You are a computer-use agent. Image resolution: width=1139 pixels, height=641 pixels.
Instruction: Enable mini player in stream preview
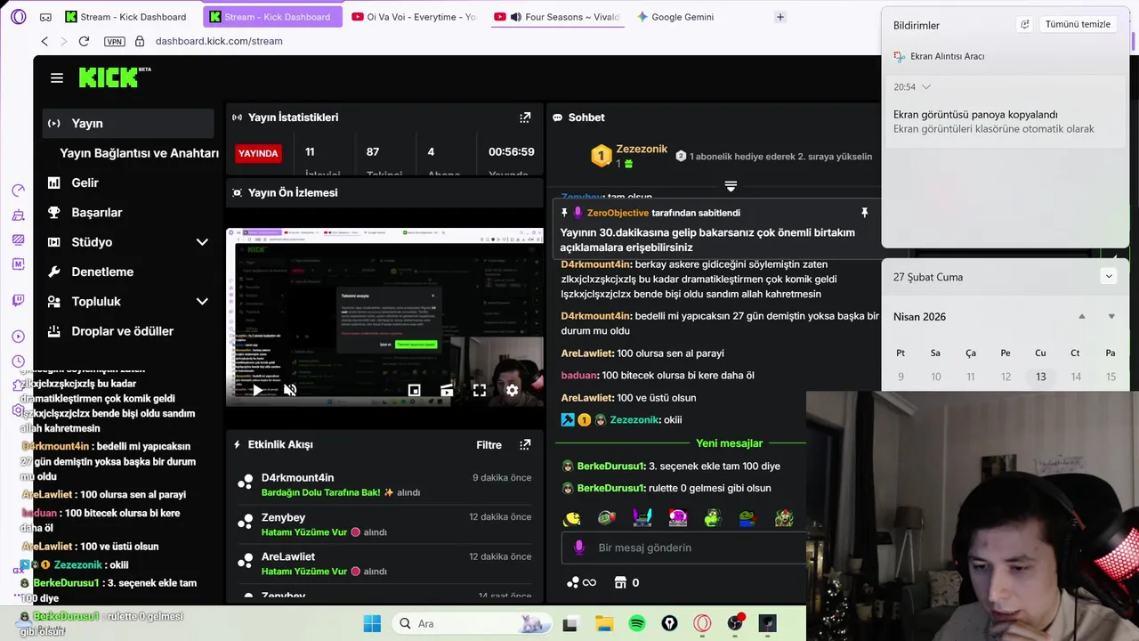[414, 390]
